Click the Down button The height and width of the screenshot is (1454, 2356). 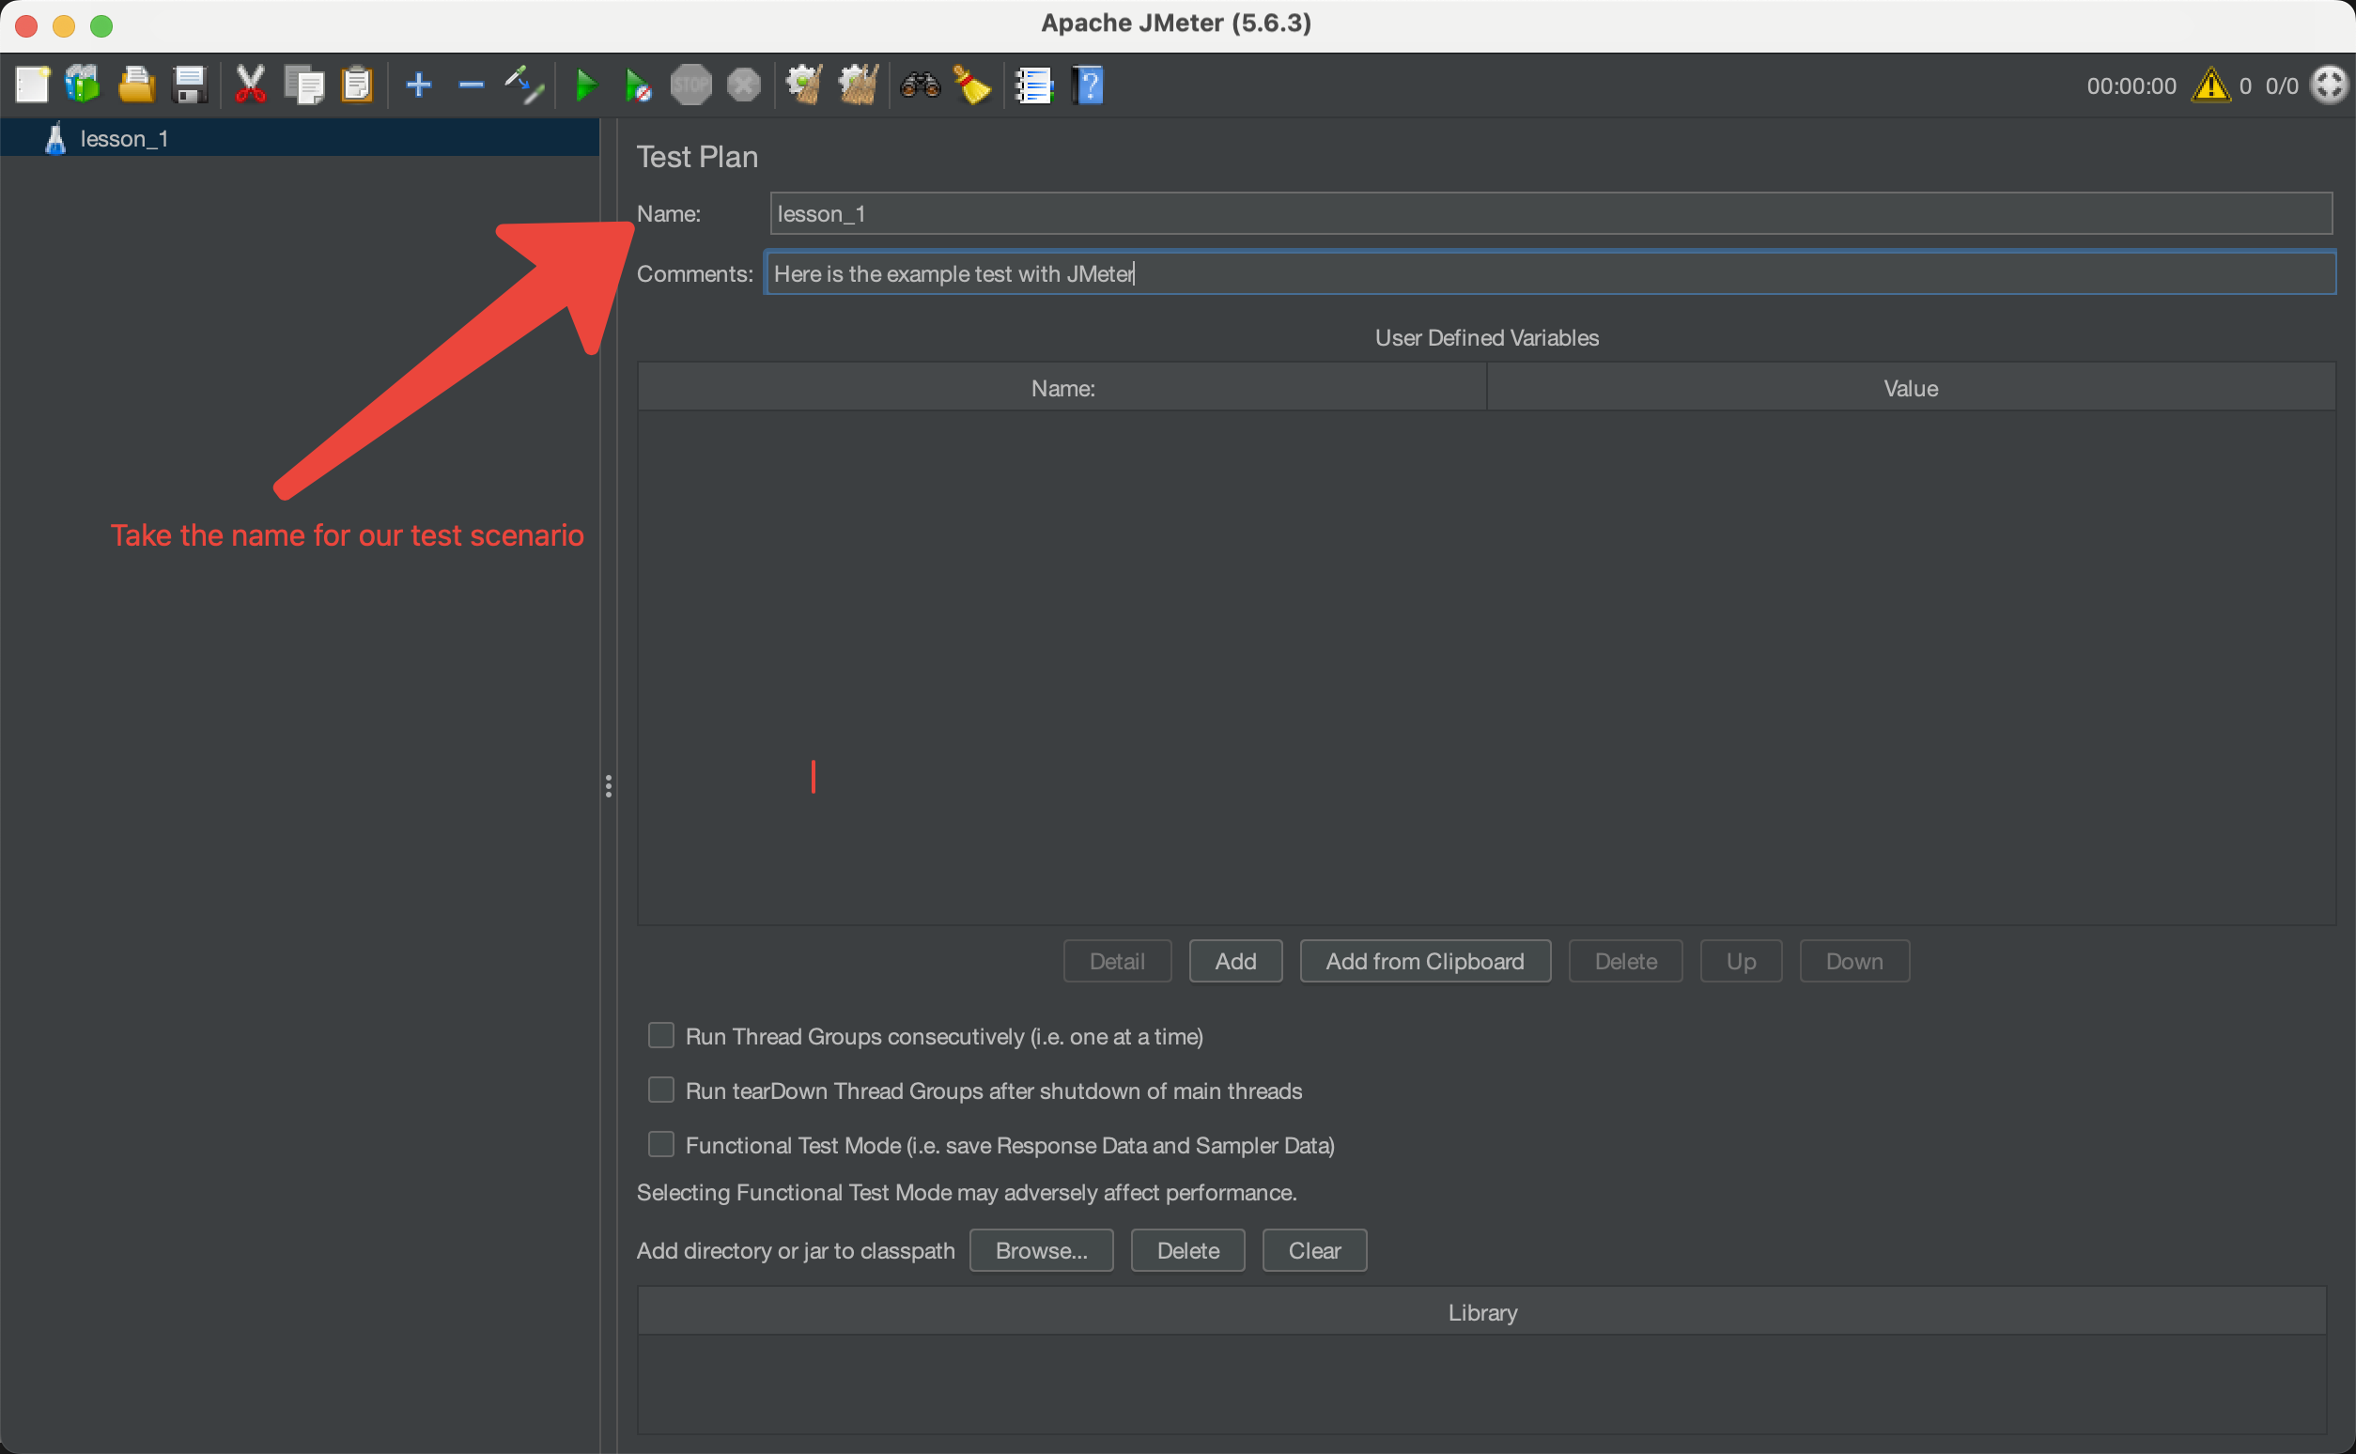click(x=1854, y=961)
